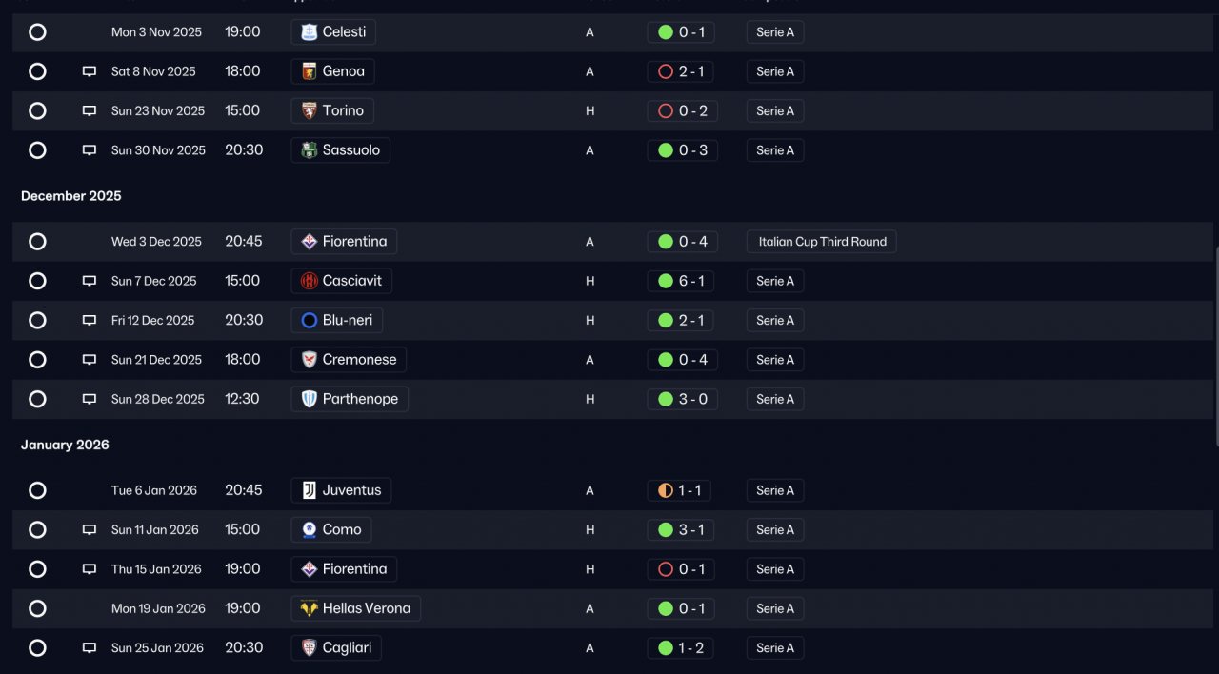Click the Sassuolo crest icon
1219x674 pixels.
point(309,150)
